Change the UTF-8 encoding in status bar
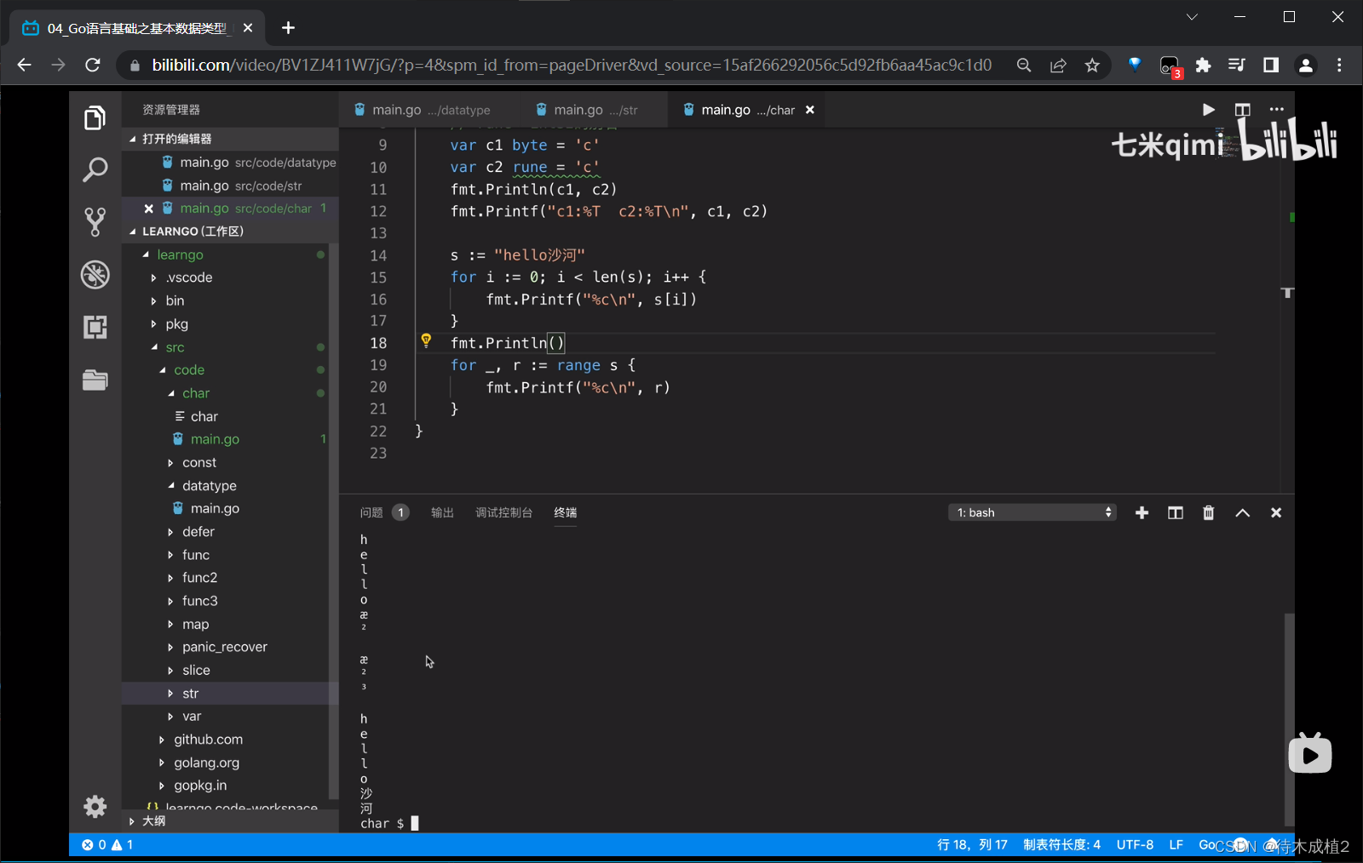 (1135, 844)
